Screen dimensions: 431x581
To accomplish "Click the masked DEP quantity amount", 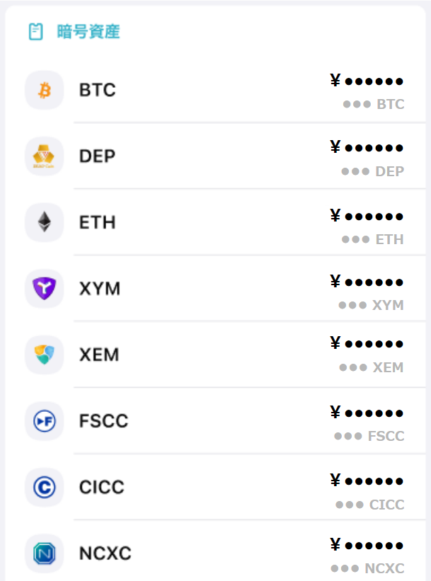I will 372,171.
